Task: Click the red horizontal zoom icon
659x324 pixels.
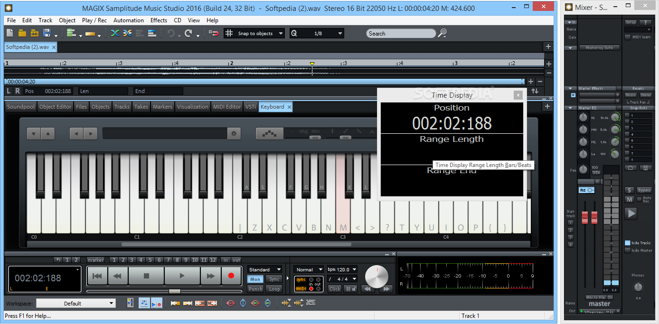Action: [x=231, y=303]
